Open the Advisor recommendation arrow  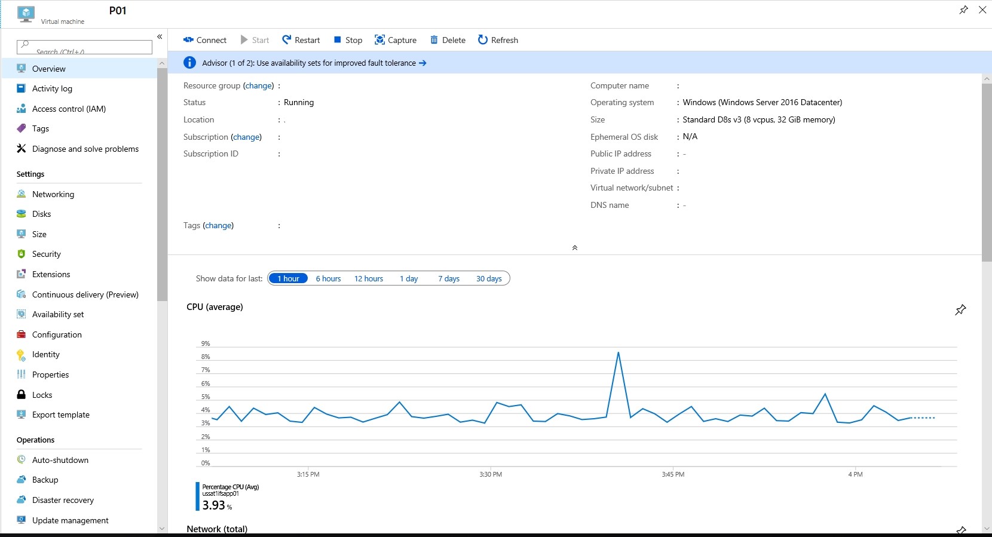422,63
